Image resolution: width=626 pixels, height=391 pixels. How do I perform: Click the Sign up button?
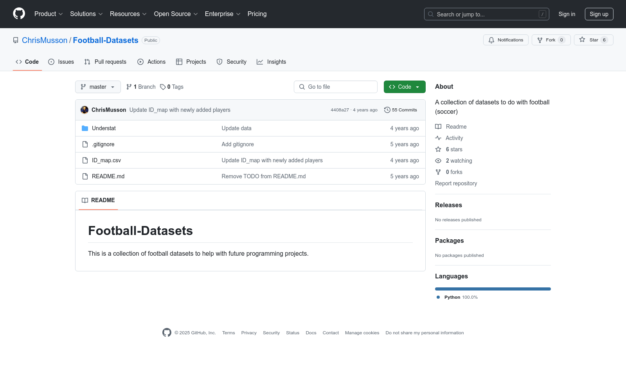[x=599, y=14]
